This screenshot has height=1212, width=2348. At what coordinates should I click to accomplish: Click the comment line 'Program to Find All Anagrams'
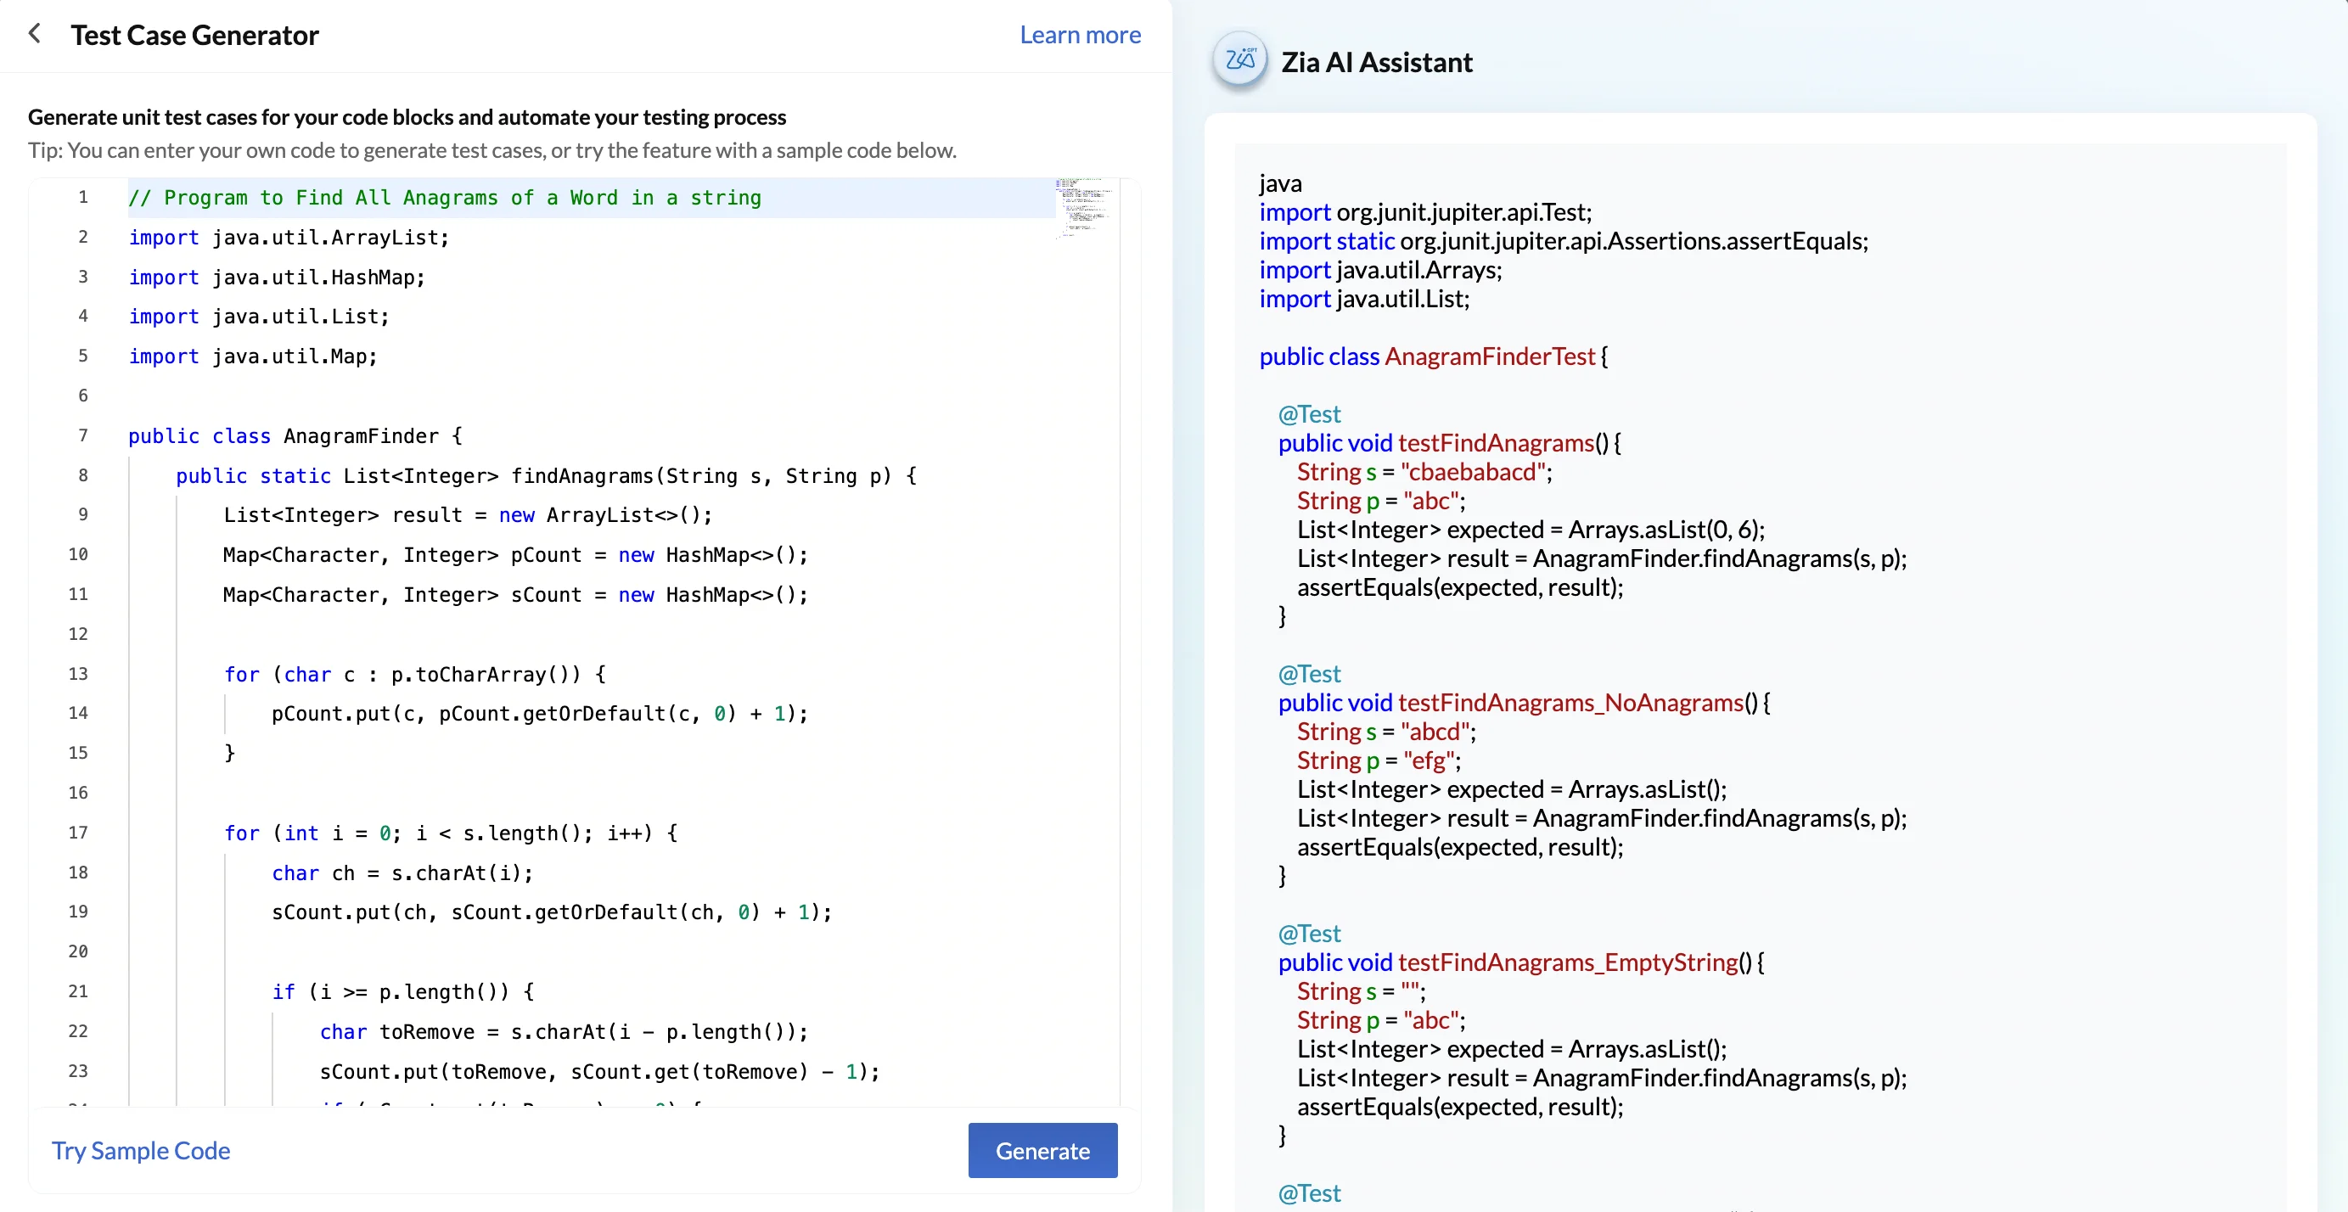445,198
